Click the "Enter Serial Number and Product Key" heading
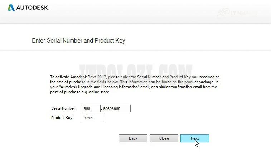 pos(78,41)
